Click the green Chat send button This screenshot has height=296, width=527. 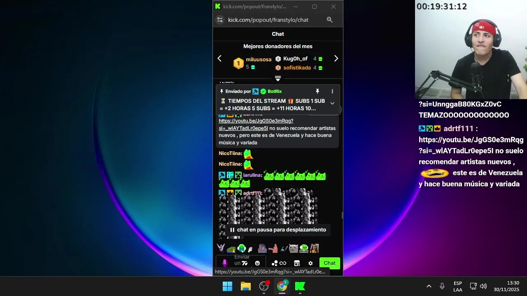[x=329, y=263]
